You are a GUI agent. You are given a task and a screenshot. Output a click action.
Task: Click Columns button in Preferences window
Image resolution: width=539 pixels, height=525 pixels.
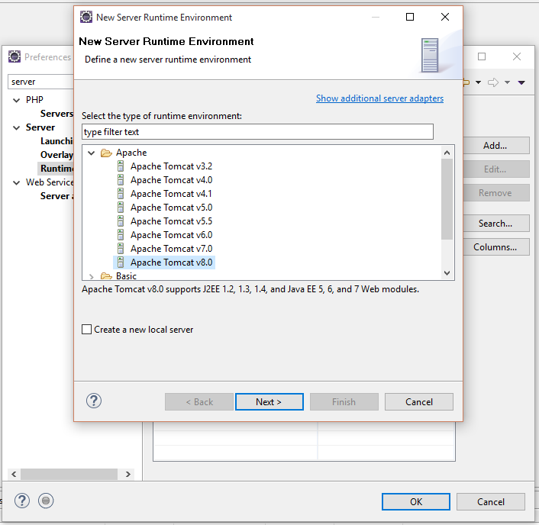pyautogui.click(x=495, y=247)
